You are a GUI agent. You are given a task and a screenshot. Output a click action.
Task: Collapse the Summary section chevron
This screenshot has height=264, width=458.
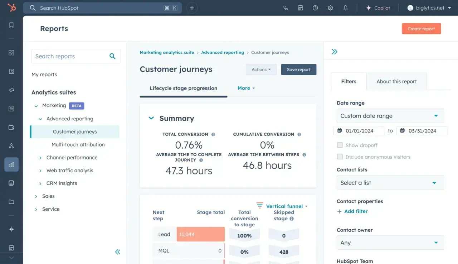click(151, 118)
